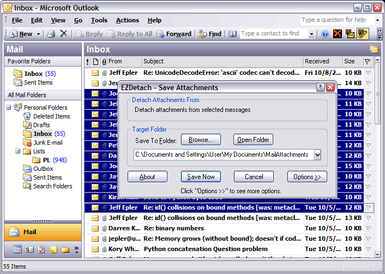Click the Folder List icon in navigation pane

click(x=65, y=249)
